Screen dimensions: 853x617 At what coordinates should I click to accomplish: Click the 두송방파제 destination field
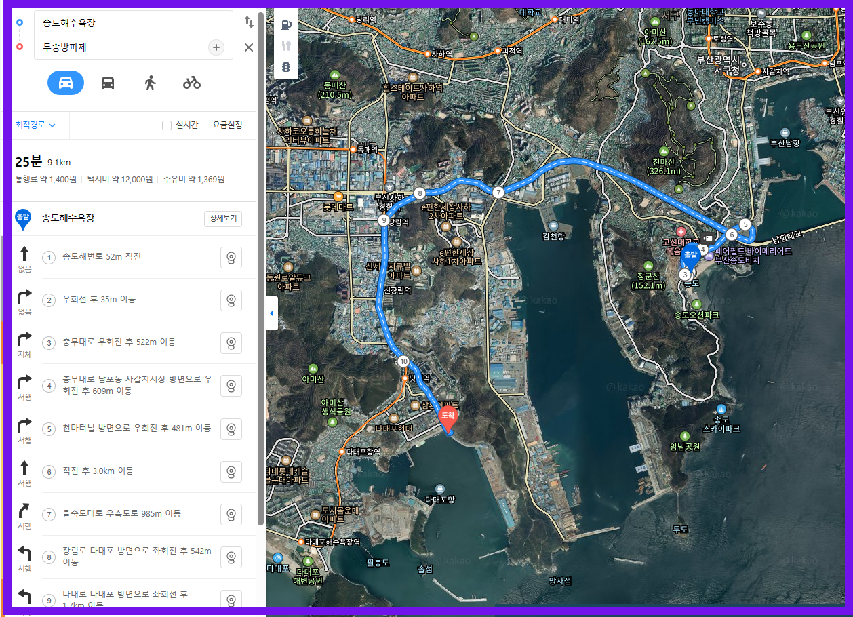(121, 47)
